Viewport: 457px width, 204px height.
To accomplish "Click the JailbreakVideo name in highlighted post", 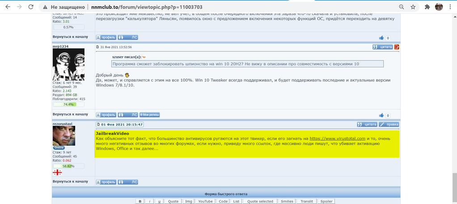I will click(x=113, y=133).
